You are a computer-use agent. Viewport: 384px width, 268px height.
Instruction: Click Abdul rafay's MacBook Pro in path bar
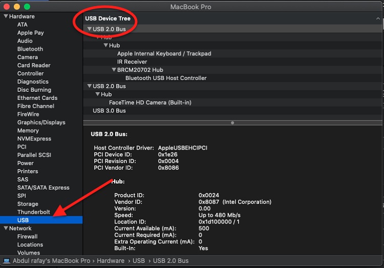[51, 261]
